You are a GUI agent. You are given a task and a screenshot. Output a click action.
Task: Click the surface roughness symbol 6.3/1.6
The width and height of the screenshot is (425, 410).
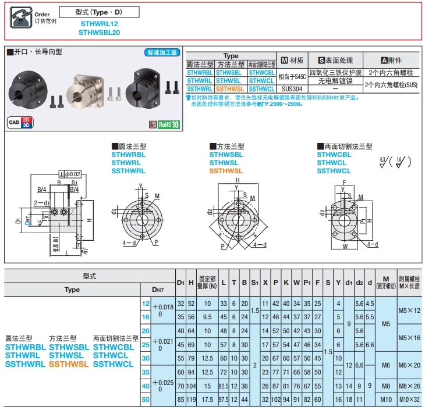[395, 162]
